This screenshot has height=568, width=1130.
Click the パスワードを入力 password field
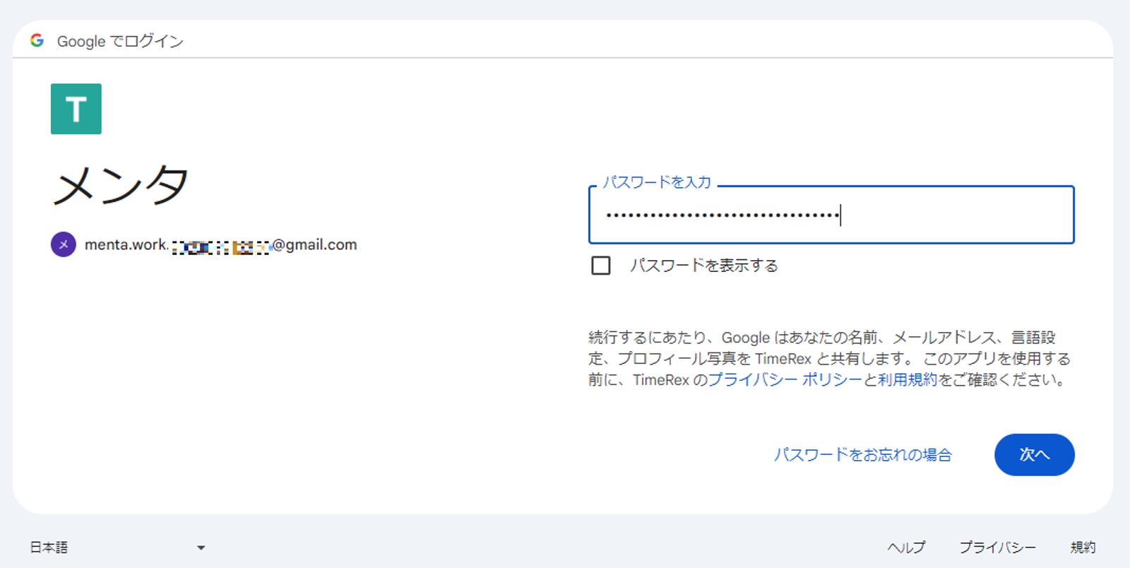[831, 215]
